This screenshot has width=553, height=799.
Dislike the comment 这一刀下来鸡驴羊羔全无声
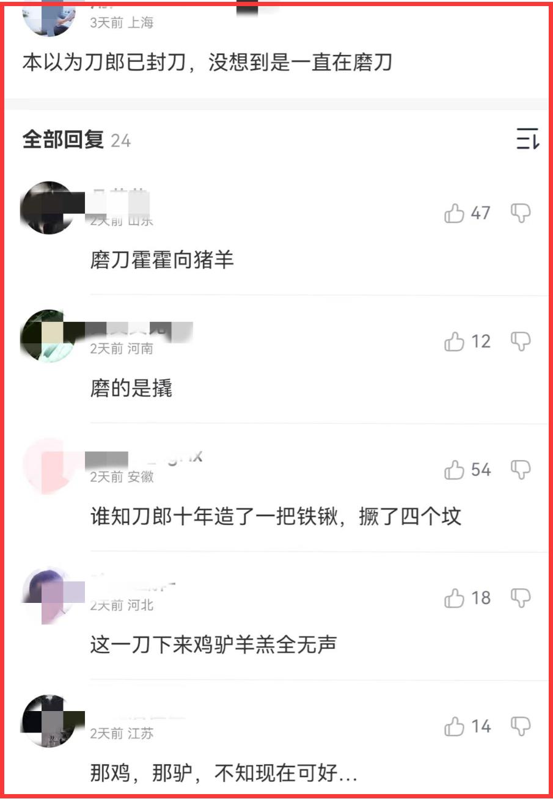tap(520, 598)
